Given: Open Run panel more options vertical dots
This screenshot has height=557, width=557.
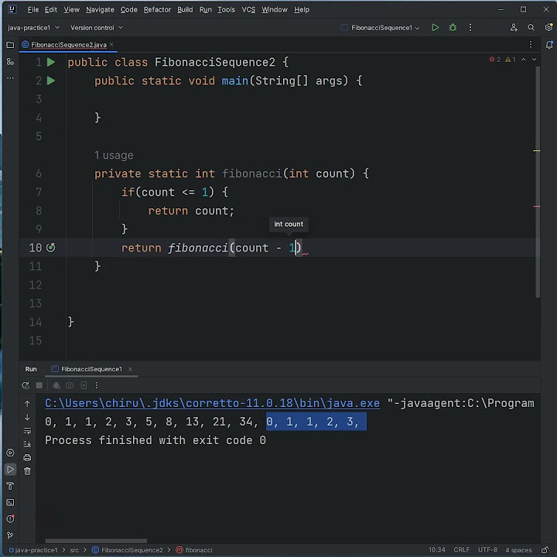Looking at the screenshot, I should coord(96,385).
